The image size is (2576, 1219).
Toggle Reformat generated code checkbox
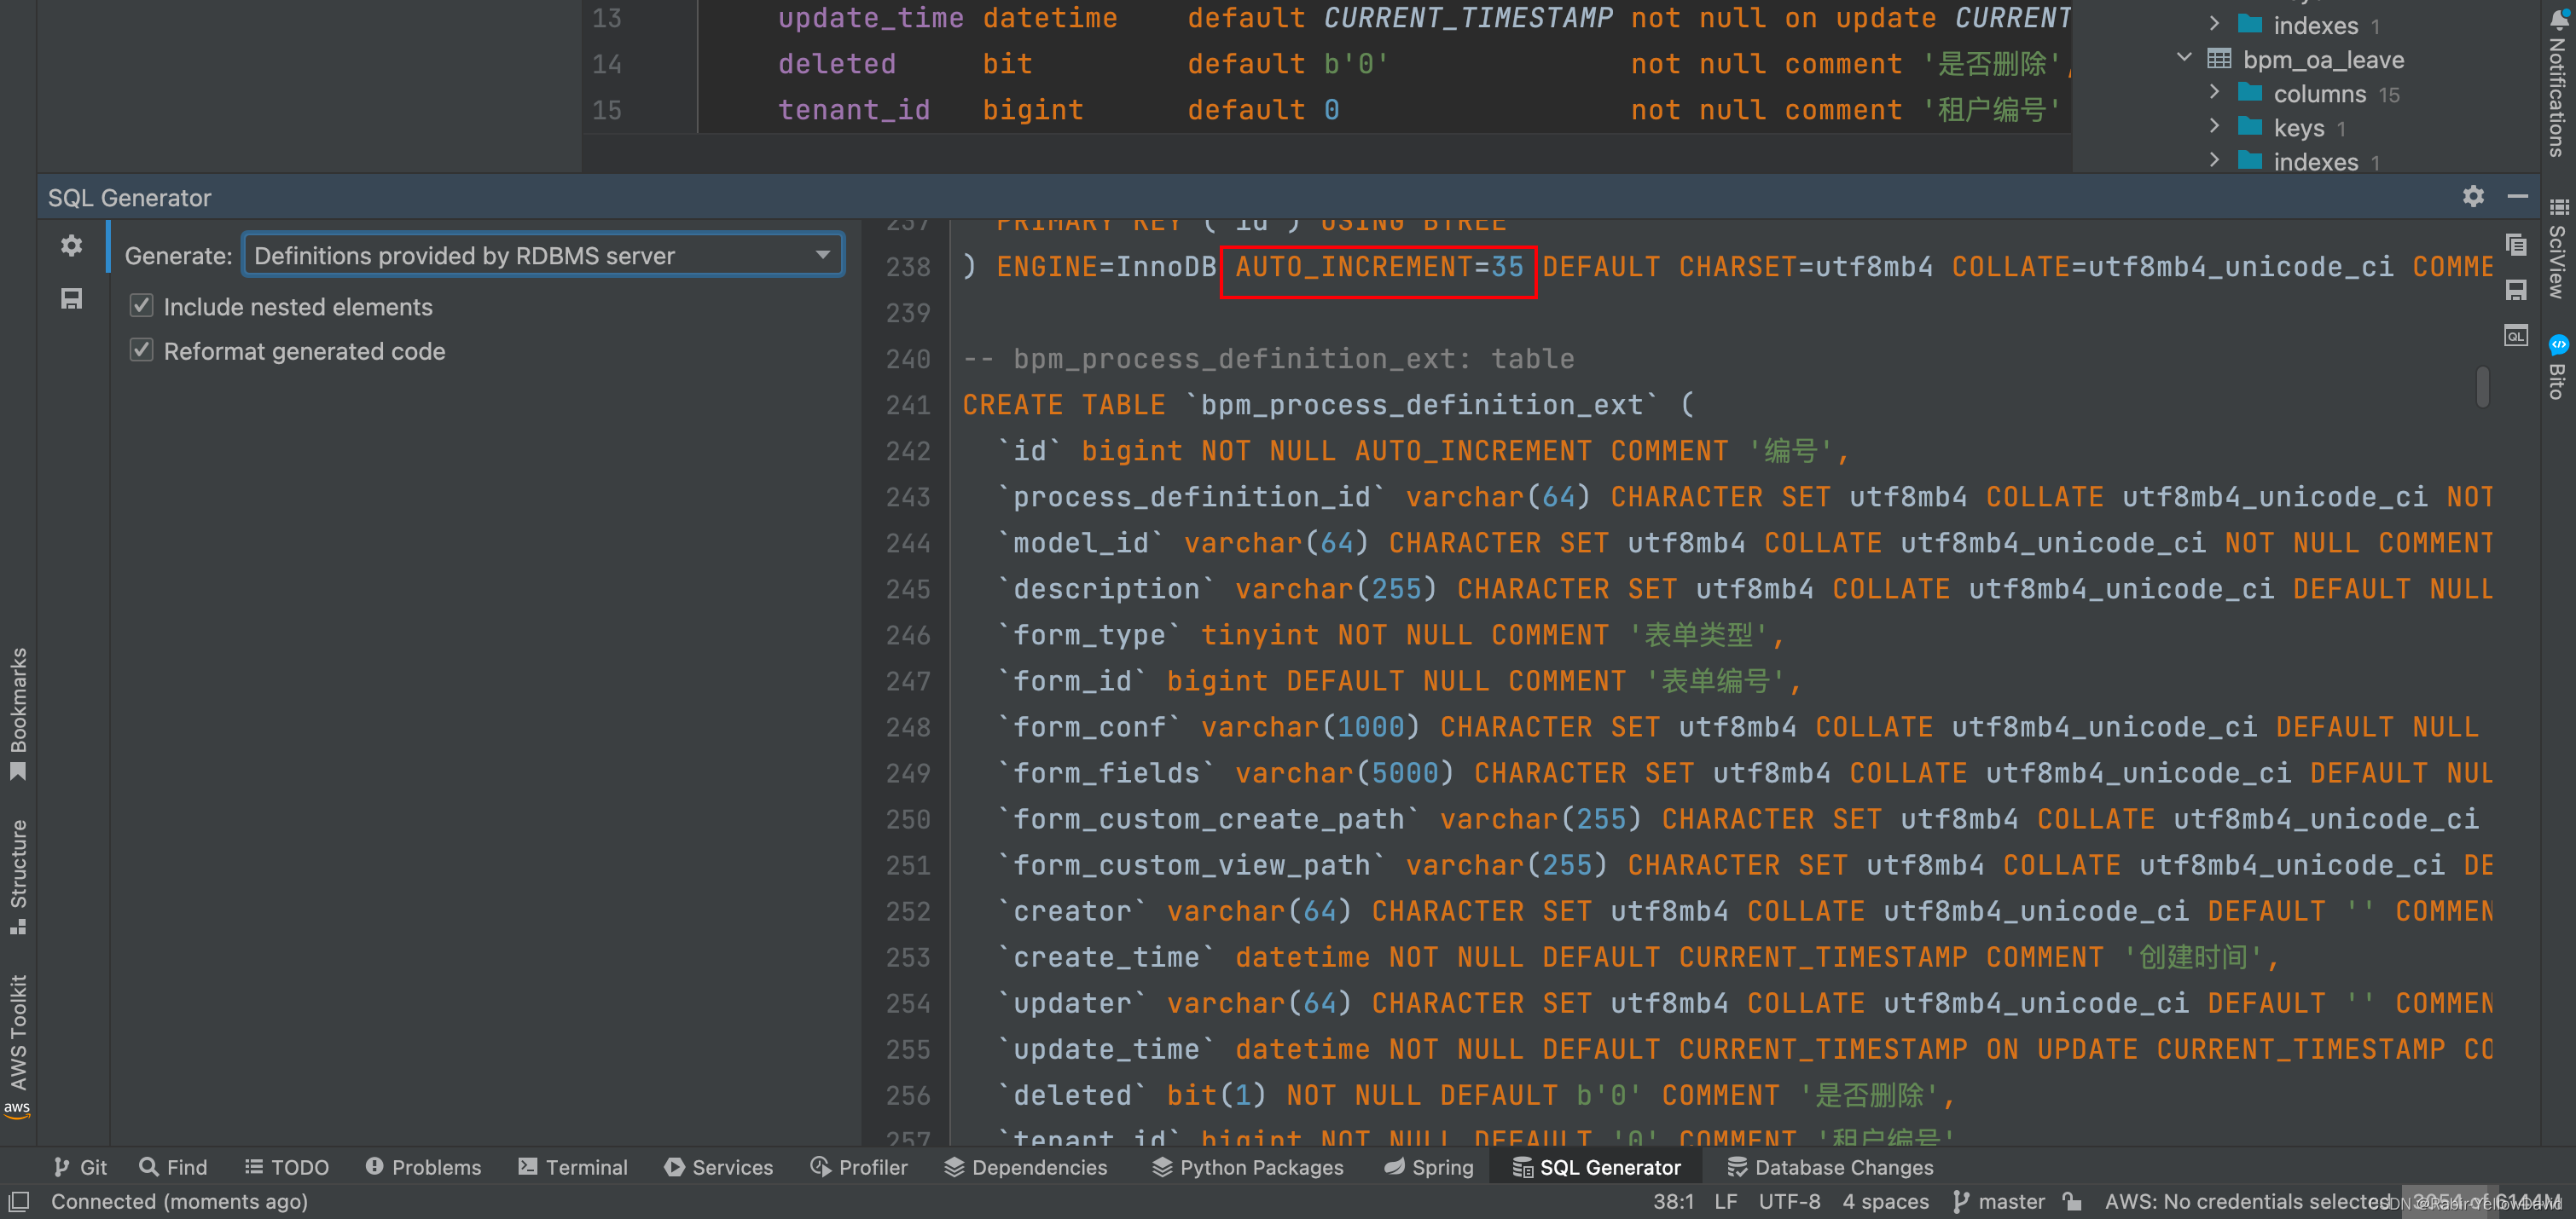[x=142, y=350]
